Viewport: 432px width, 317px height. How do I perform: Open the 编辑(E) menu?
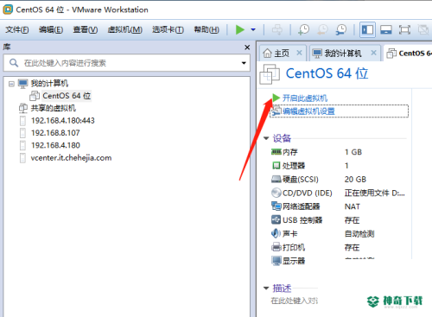coord(51,29)
